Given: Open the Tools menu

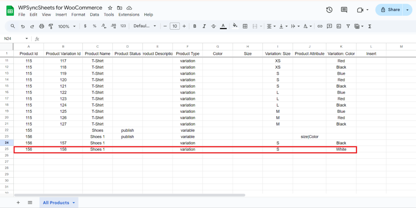Looking at the screenshot, I should coord(109,15).
